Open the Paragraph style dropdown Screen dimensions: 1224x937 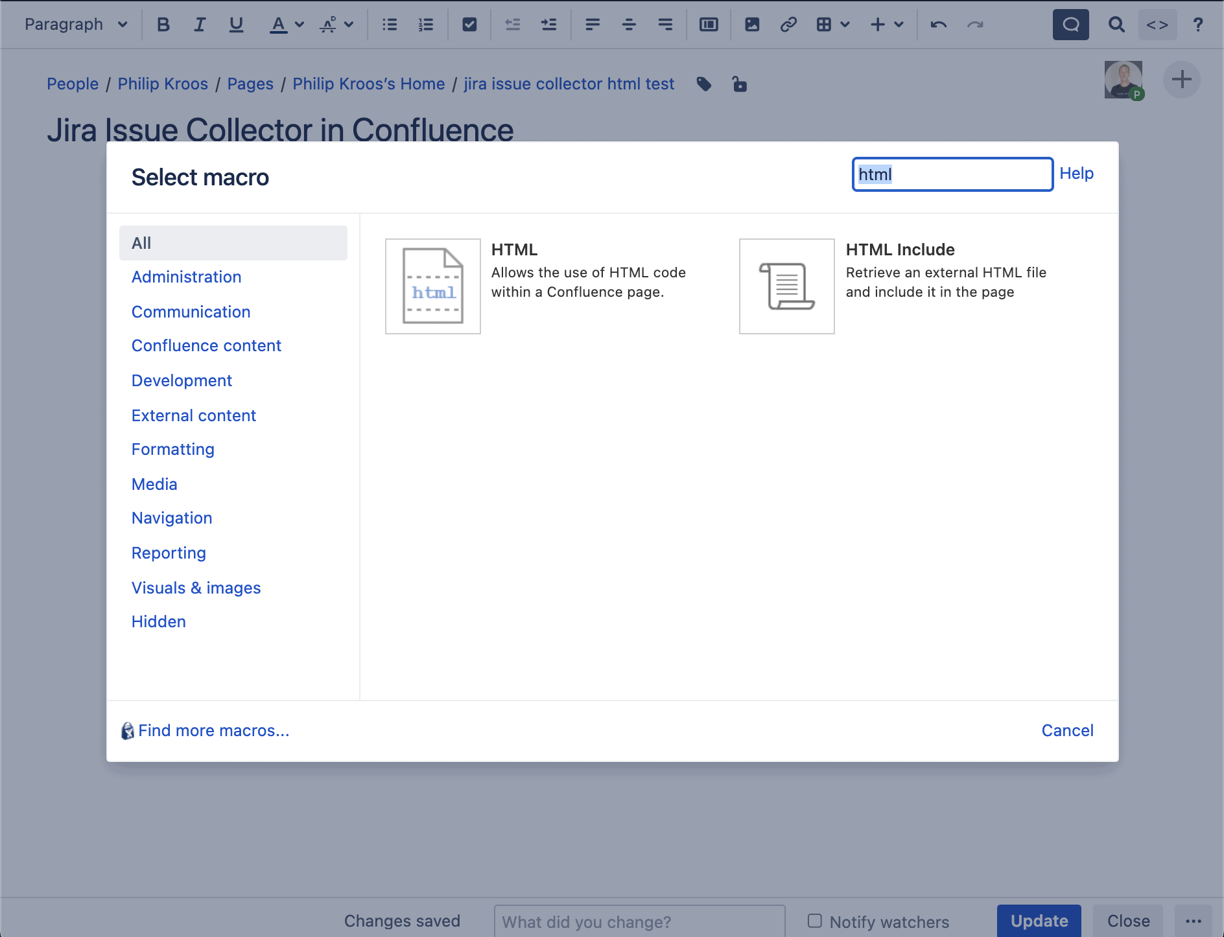tap(76, 25)
